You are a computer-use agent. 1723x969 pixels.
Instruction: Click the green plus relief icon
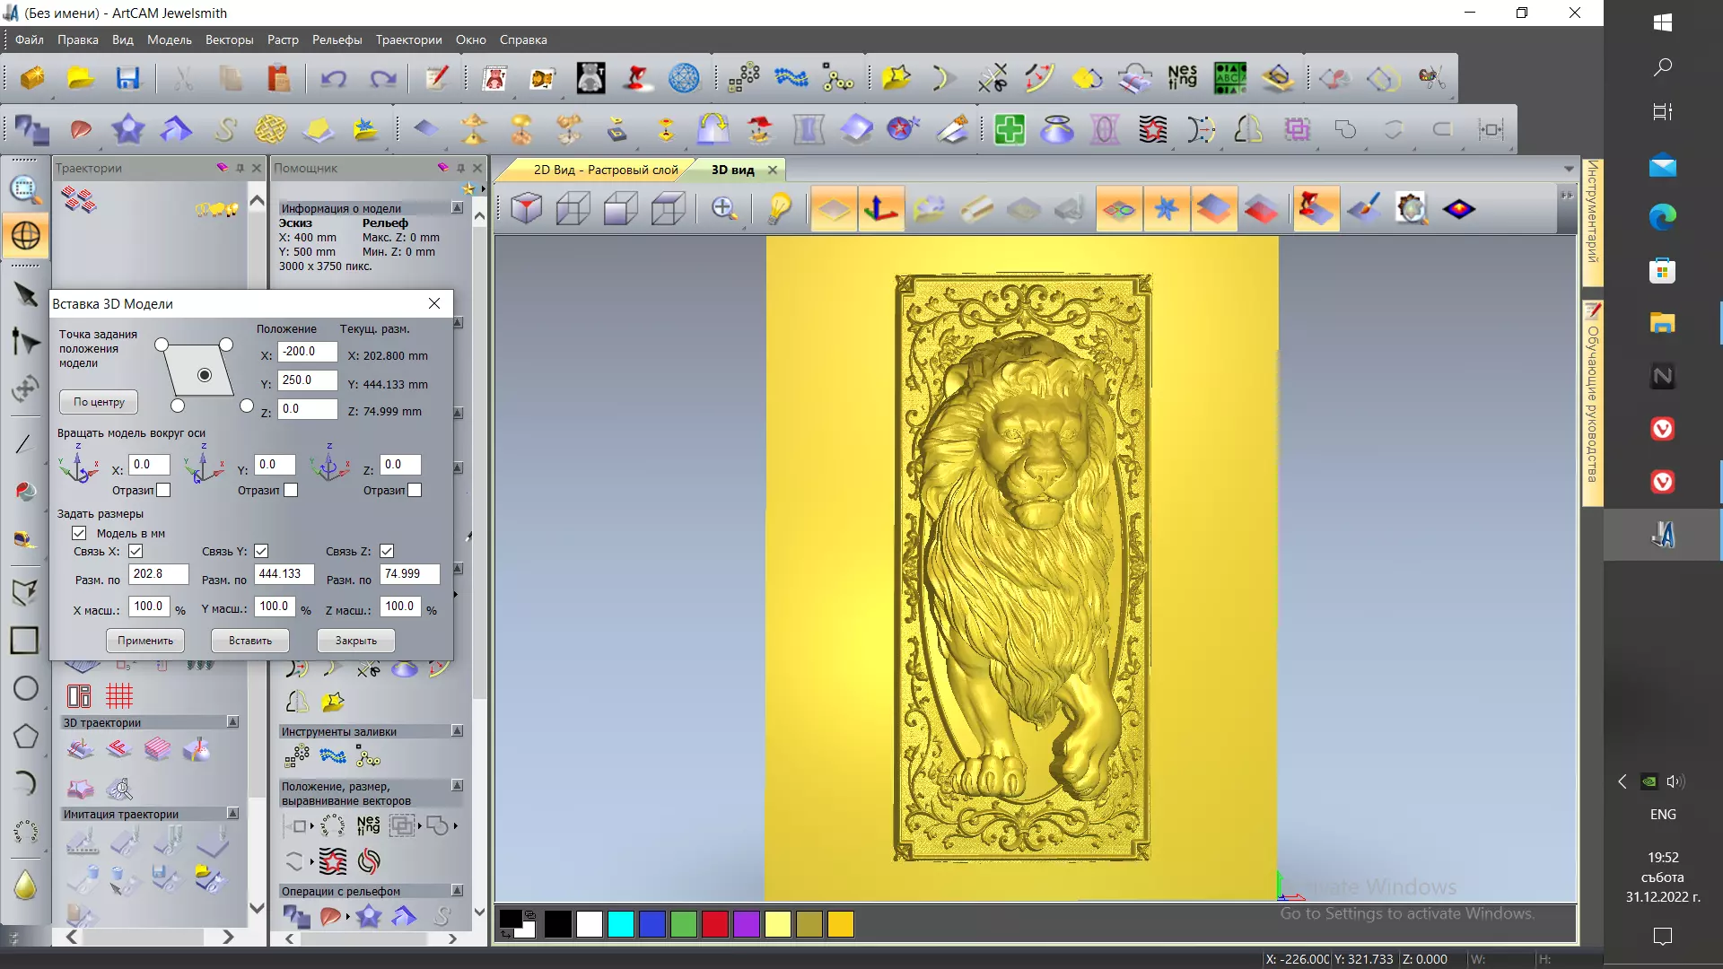[1010, 129]
